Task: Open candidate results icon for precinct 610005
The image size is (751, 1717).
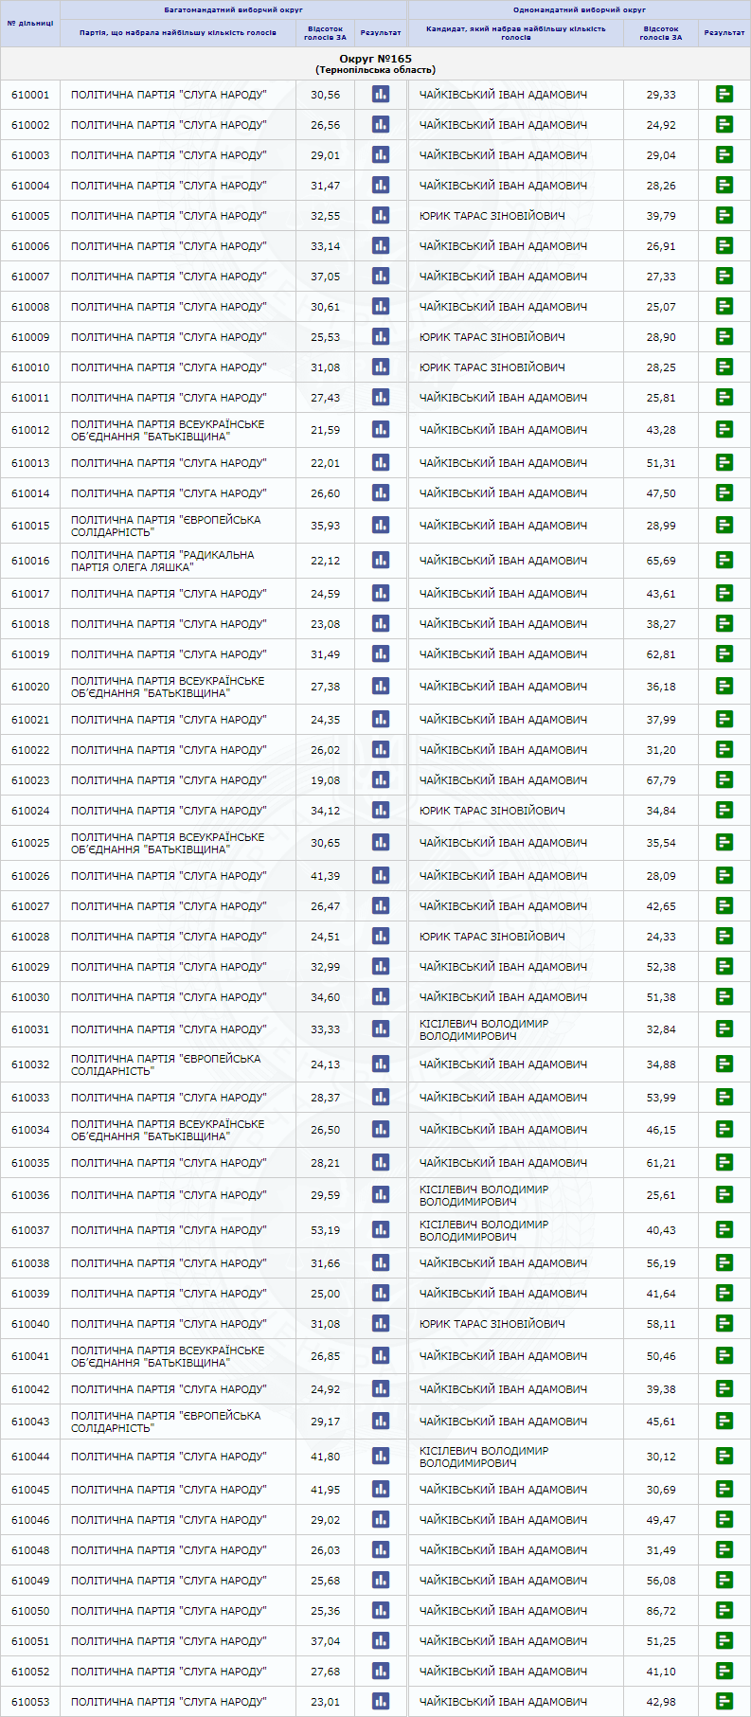Action: click(724, 215)
